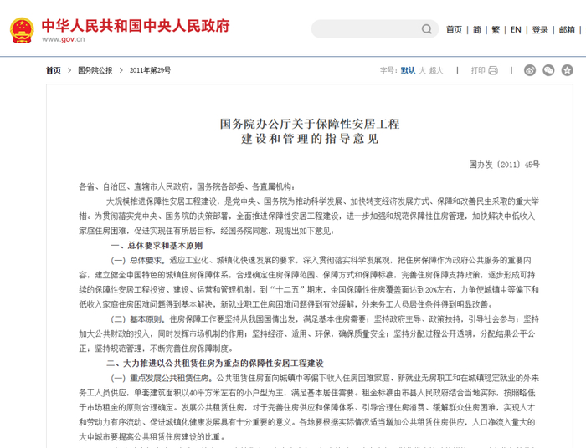Open the 登录 login link
586x448 pixels.
point(540,29)
